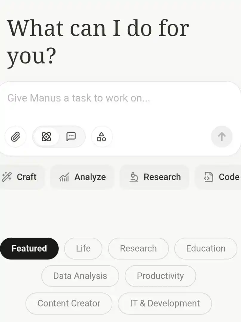Select the IT & Development category

[x=165, y=303]
